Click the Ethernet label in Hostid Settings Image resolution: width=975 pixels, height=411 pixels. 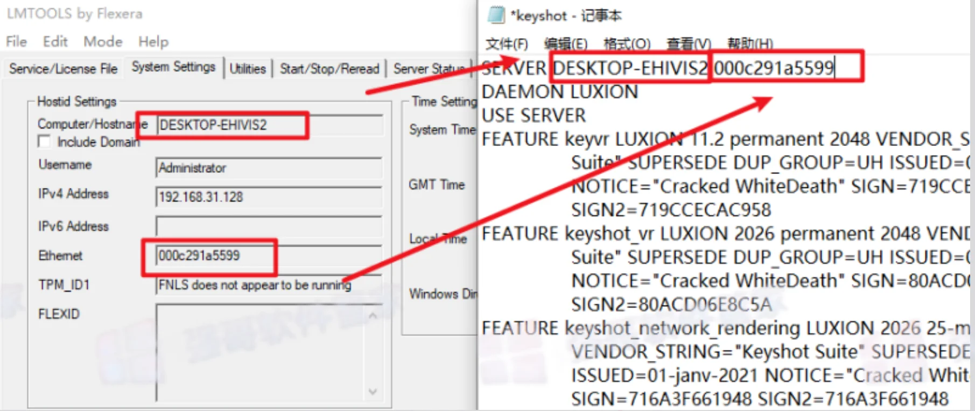pyautogui.click(x=60, y=255)
